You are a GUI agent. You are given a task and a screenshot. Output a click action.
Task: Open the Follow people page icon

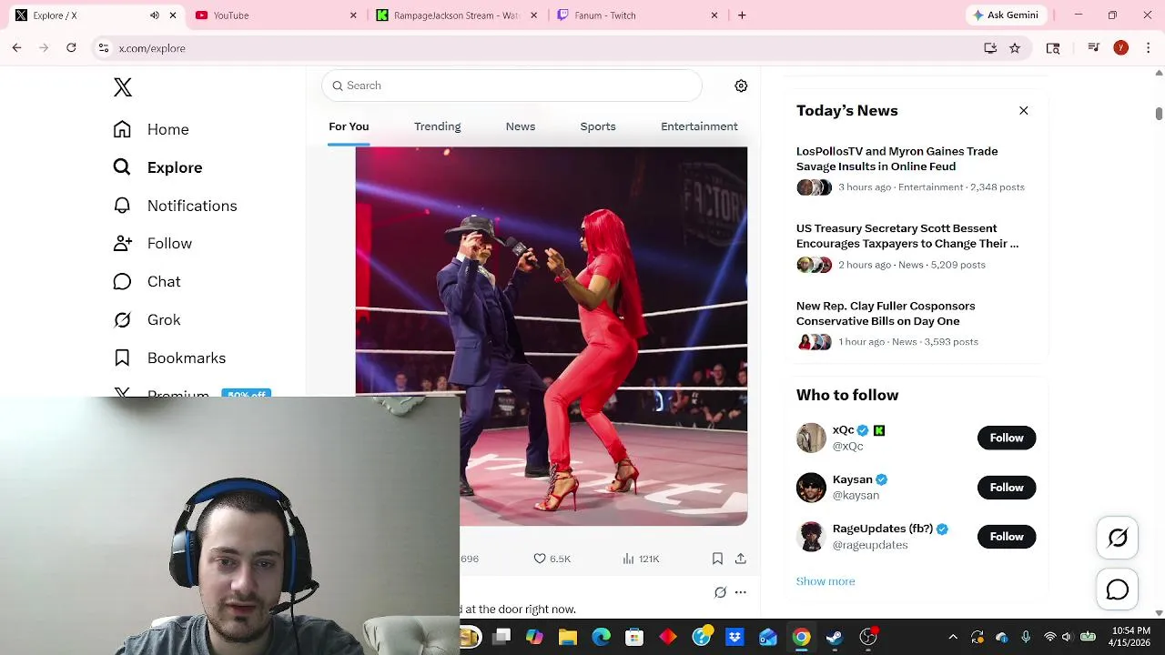(122, 243)
